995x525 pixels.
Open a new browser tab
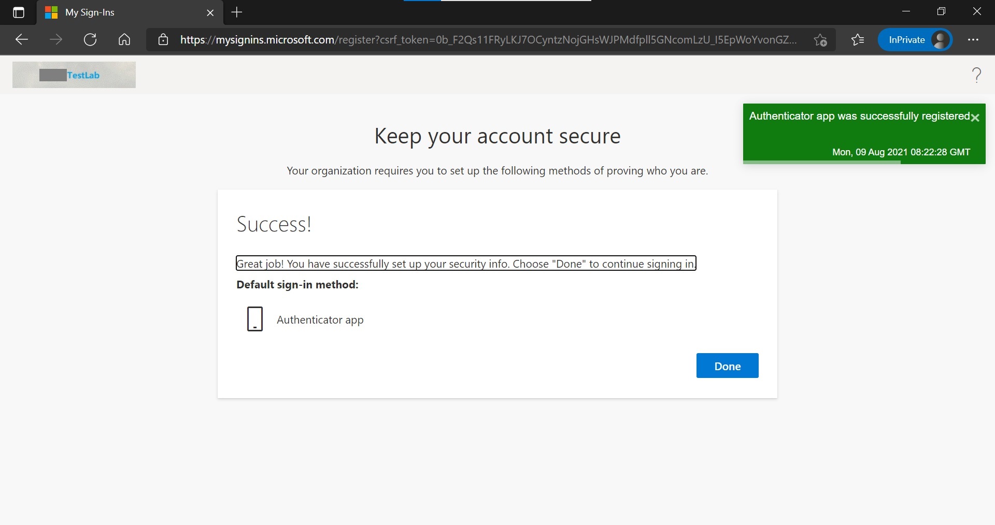pyautogui.click(x=237, y=12)
